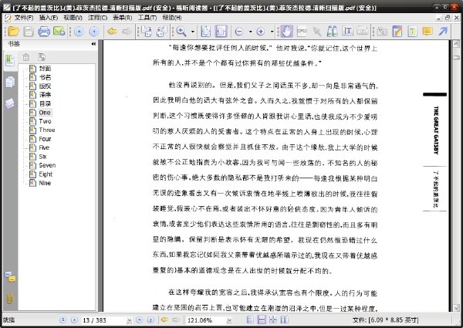Open the 视图(V) menu
This screenshot has height=328, width=463.
point(73,18)
